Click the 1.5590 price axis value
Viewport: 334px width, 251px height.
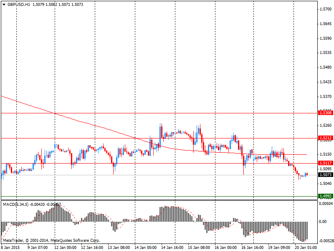[326, 38]
